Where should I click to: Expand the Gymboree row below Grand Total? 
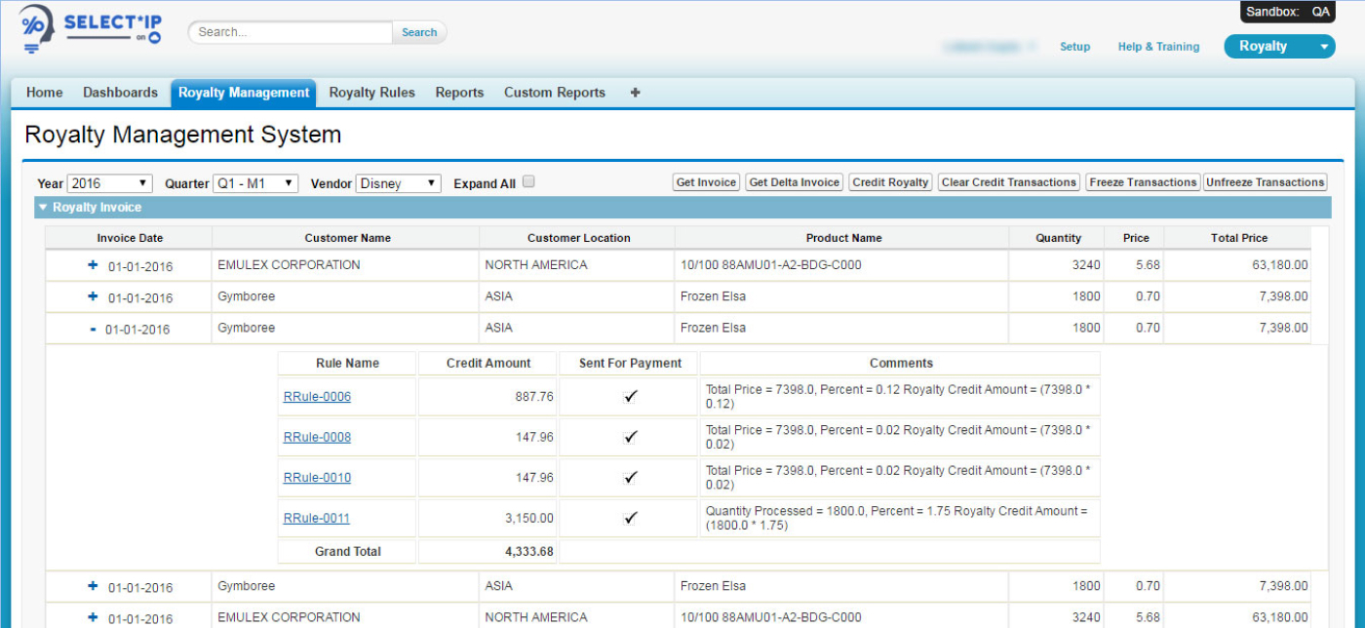pos(94,586)
